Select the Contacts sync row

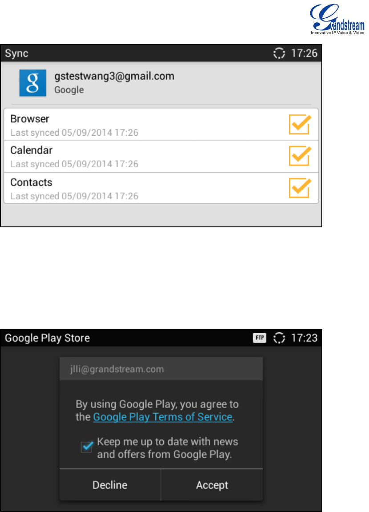[161, 189]
